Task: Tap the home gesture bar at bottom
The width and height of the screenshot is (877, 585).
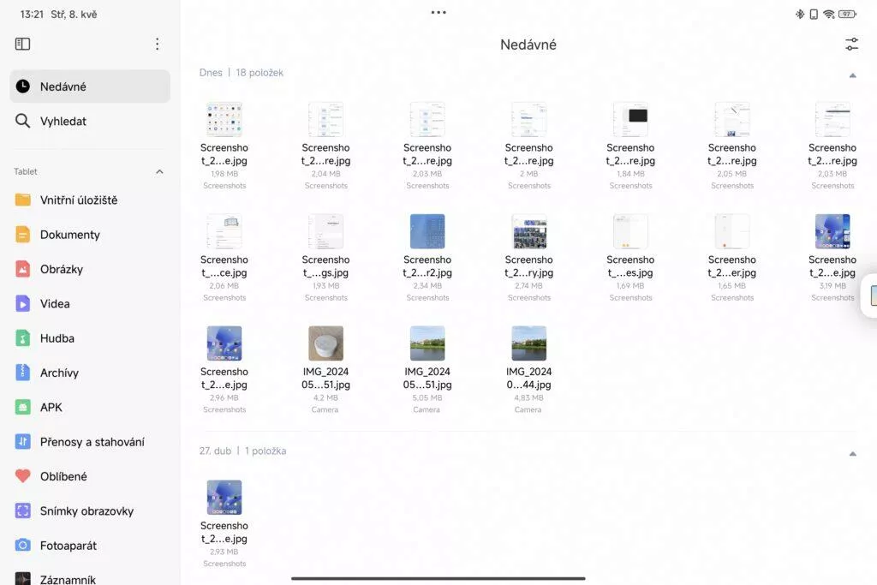Action: click(x=438, y=578)
